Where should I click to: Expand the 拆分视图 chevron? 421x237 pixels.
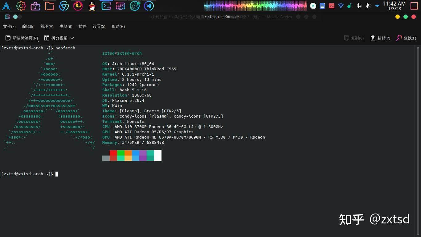tap(72, 38)
